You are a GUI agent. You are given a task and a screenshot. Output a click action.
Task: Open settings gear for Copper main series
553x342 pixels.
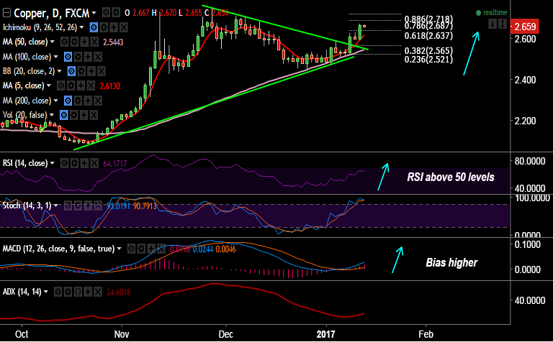pyautogui.click(x=116, y=14)
